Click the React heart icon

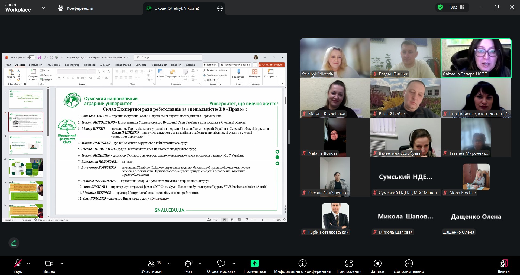click(221, 263)
